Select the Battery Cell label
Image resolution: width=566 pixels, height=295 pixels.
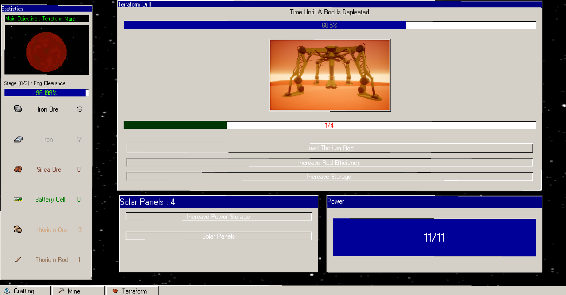(x=50, y=199)
